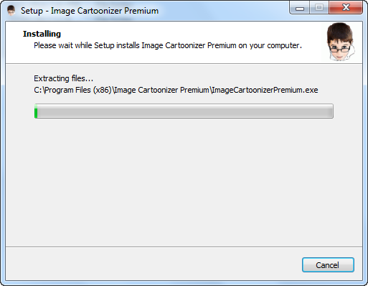Click the separator line above the Cancel button
This screenshot has width=368, height=286.
(184, 246)
